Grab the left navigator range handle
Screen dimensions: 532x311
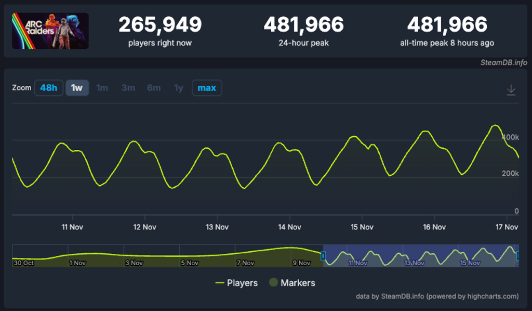tap(323, 255)
